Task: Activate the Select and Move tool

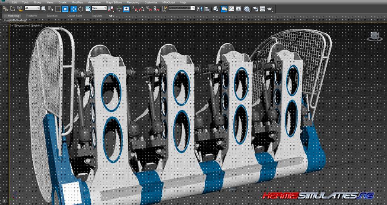Action: [x=73, y=9]
